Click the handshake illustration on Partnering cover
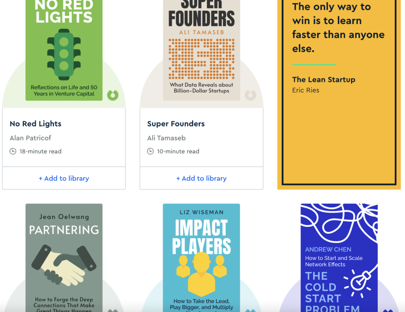Image resolution: width=405 pixels, height=312 pixels. pos(64,264)
